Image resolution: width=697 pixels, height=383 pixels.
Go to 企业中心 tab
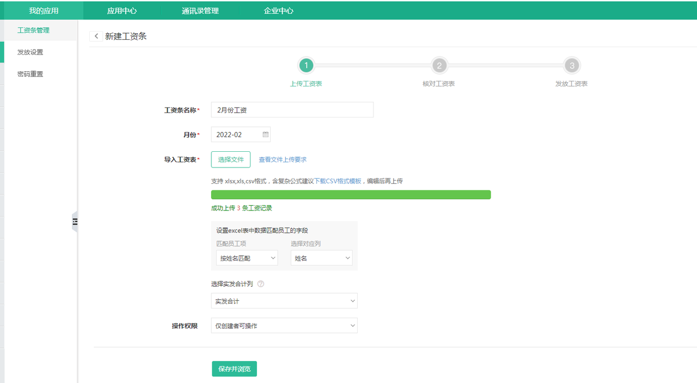tap(279, 10)
